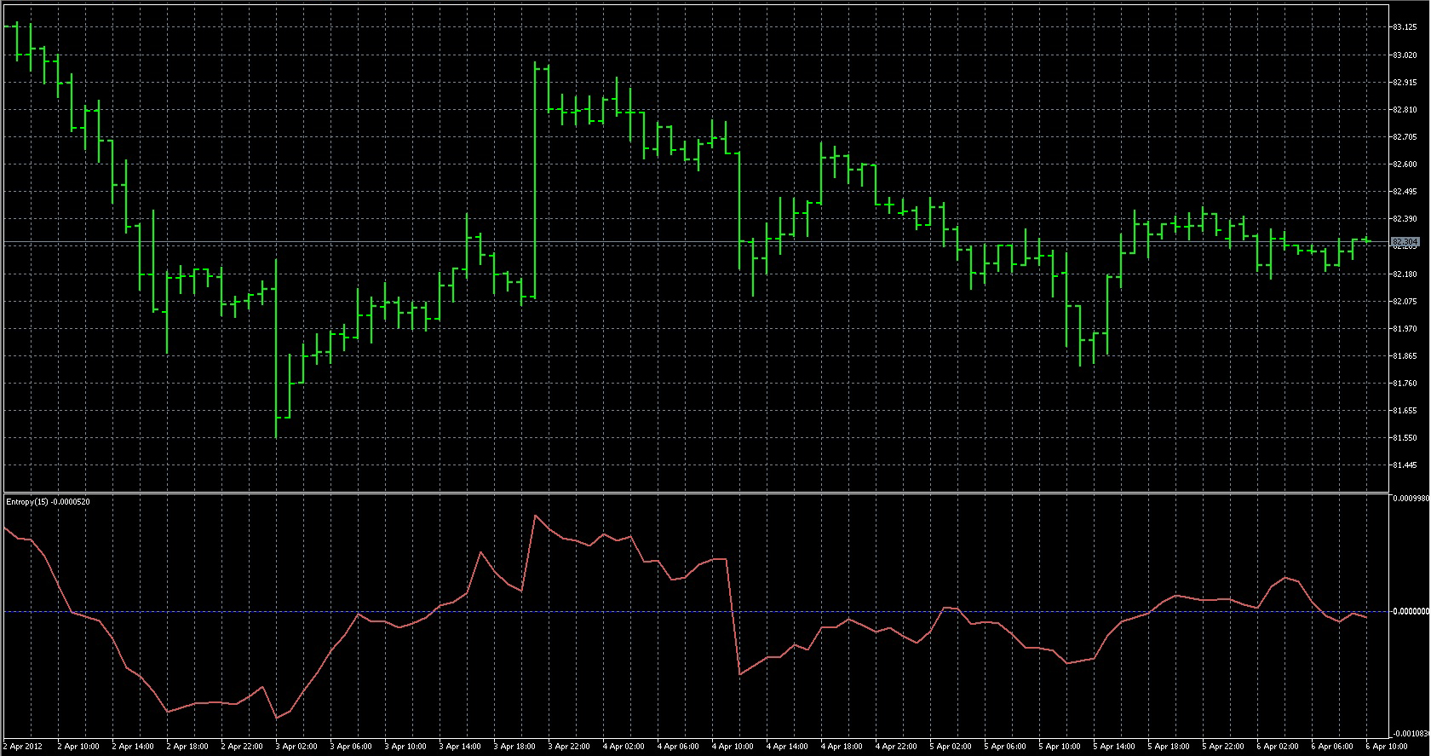Click the 83.020 price scale label

click(x=1405, y=55)
